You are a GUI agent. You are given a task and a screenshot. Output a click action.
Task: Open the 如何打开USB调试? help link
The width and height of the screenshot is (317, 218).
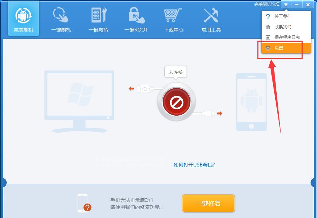(194, 165)
